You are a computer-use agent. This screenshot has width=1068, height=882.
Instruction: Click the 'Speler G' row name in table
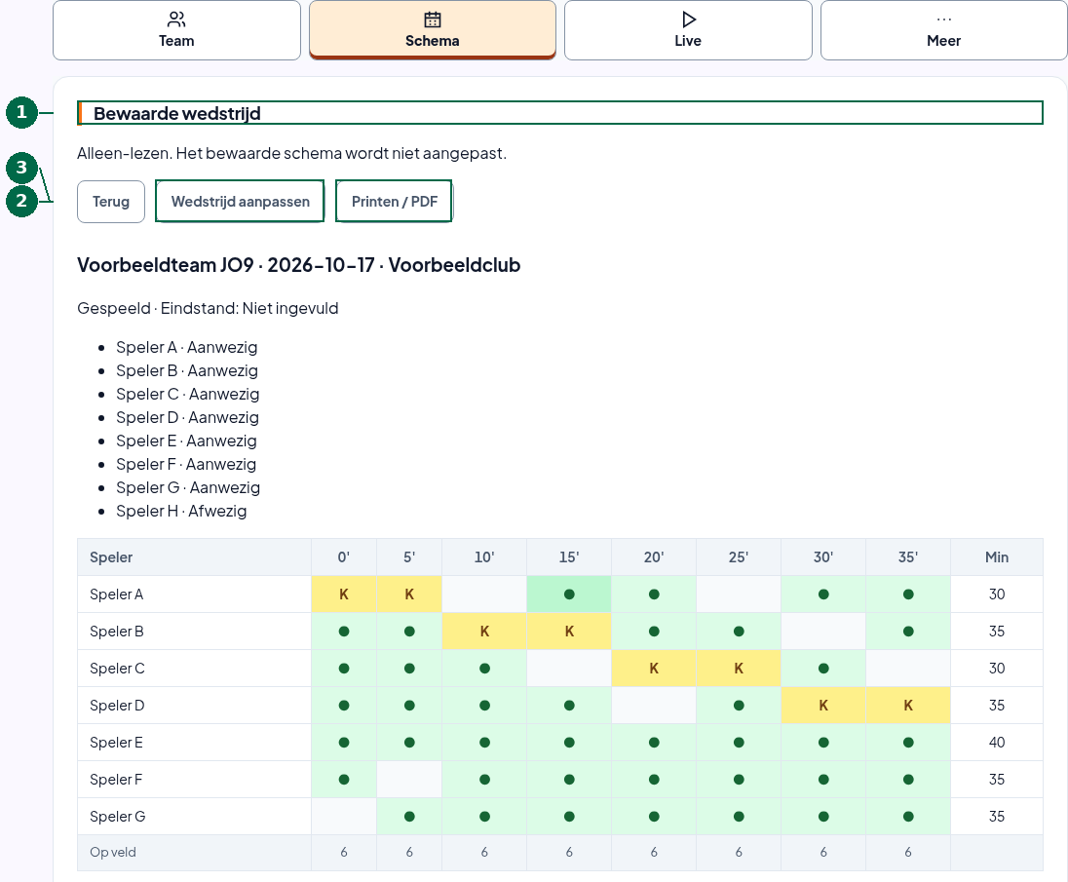point(118,817)
